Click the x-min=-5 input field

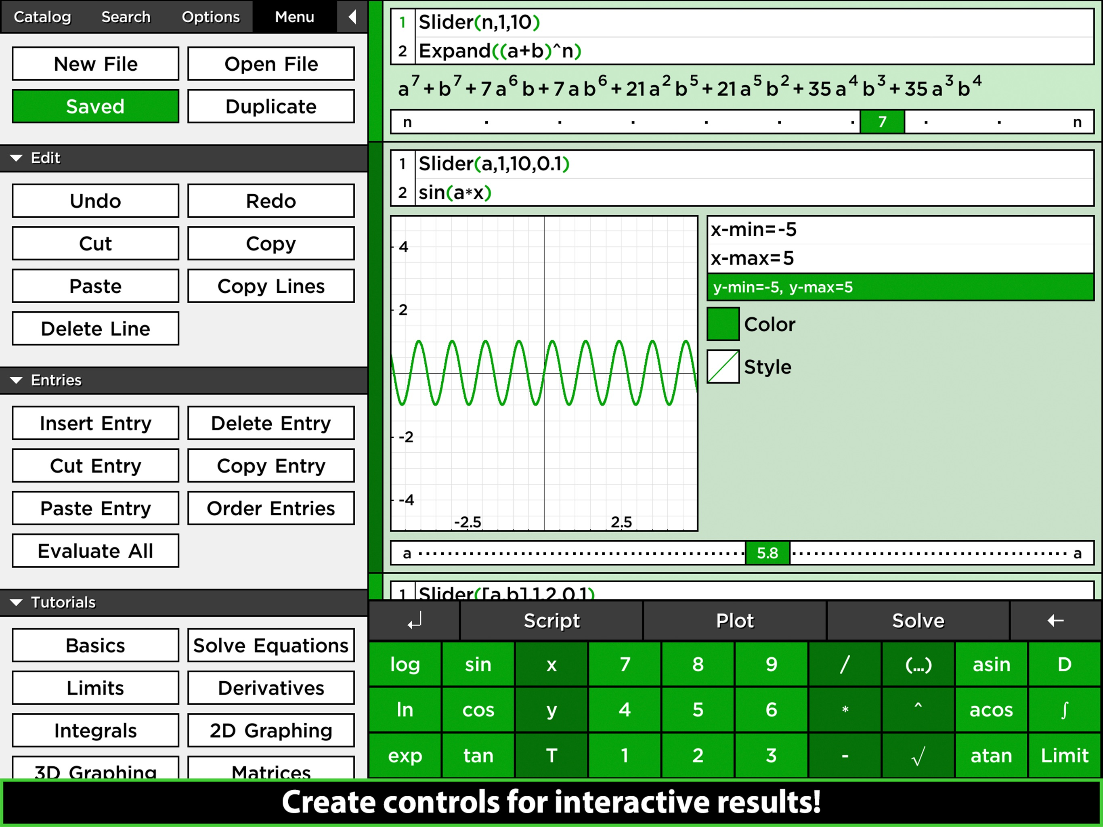pos(900,230)
